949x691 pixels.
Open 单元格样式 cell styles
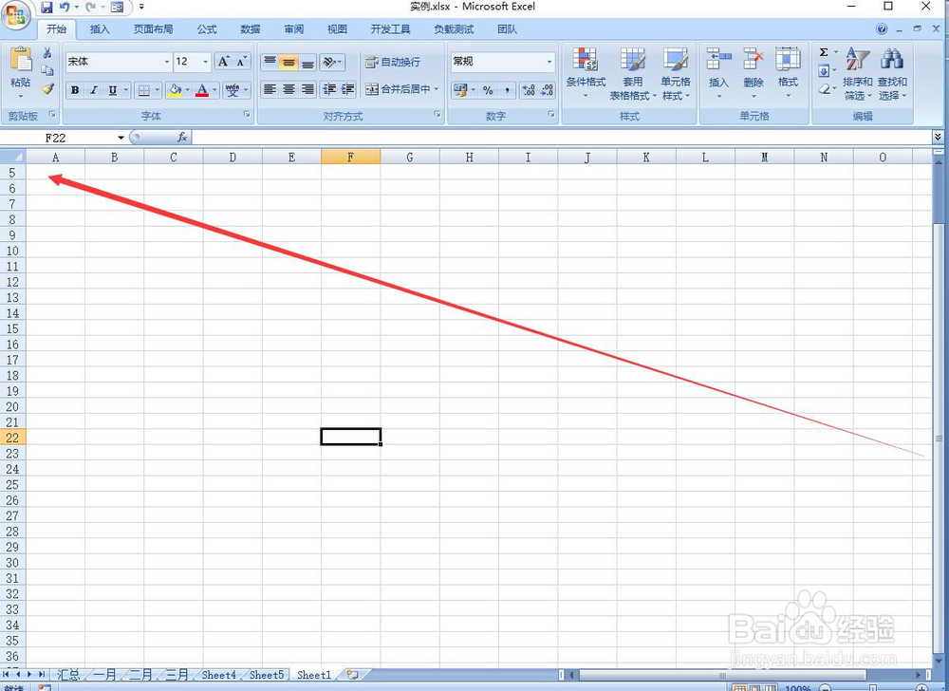[676, 74]
